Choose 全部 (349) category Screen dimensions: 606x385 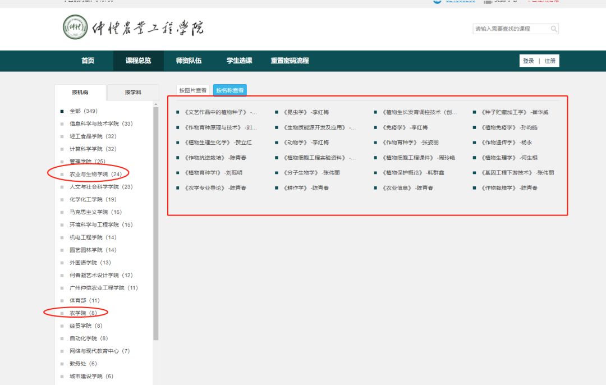coord(83,111)
